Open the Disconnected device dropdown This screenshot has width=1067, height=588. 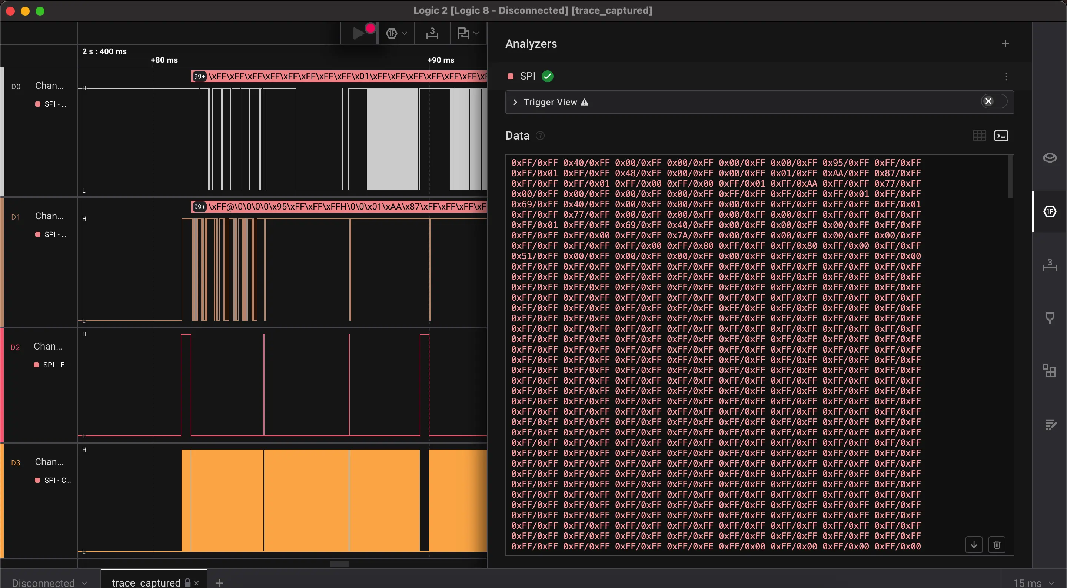pyautogui.click(x=49, y=582)
